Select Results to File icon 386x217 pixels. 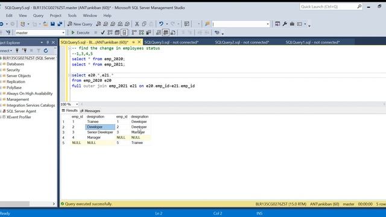pos(173,33)
